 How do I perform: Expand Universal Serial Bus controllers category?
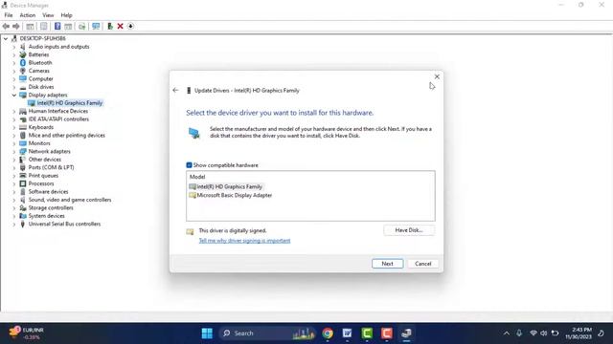pos(14,225)
